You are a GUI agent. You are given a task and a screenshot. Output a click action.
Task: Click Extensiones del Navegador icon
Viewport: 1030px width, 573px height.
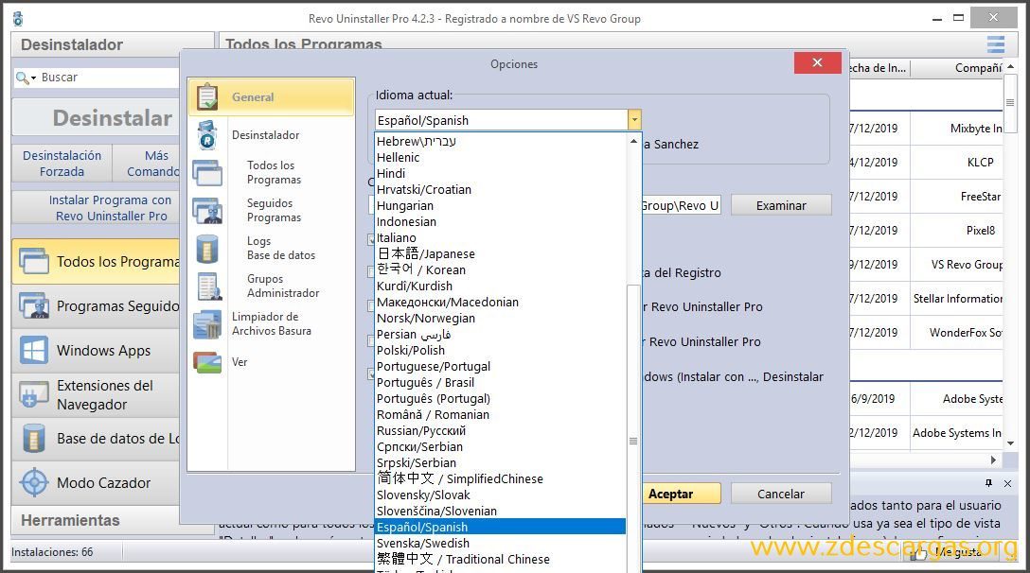click(33, 394)
